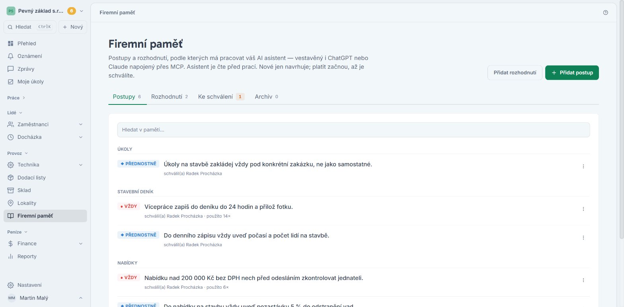Click the Firemní paměť book icon
Screen dimensions: 624x307
click(x=11, y=216)
